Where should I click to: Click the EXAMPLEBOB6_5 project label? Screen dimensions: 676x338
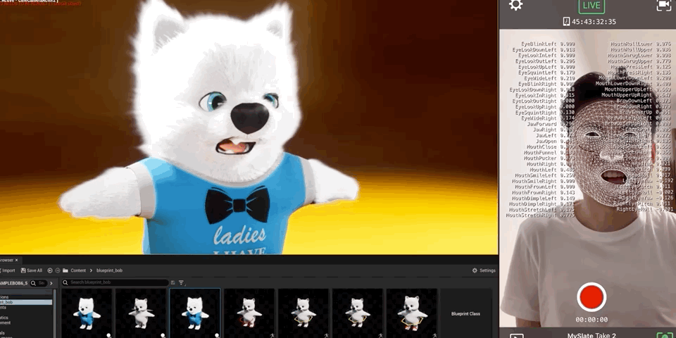coord(14,283)
